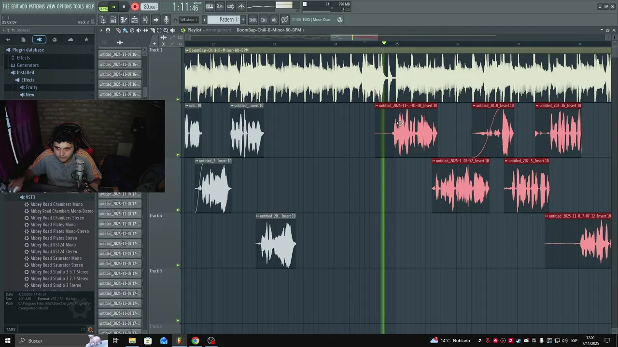Image resolution: width=618 pixels, height=347 pixels.
Task: Click the microphone recording icon in toolbar
Action: point(167,20)
